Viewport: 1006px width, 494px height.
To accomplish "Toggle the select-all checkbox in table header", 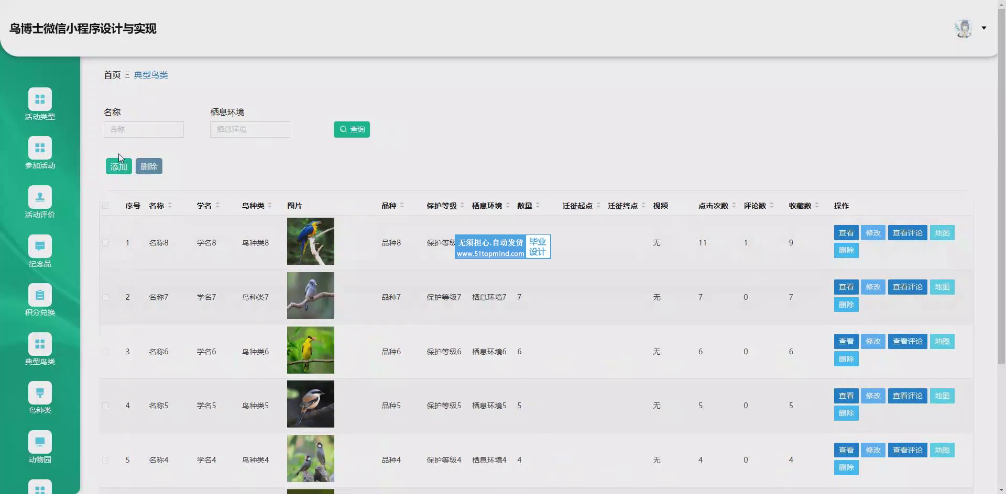I will [105, 206].
